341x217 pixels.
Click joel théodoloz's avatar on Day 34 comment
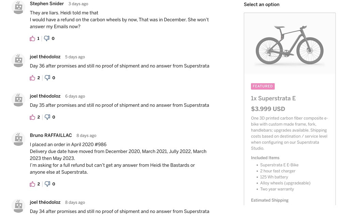coord(18,206)
